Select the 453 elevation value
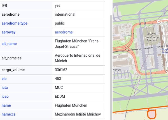The height and width of the screenshot is (120, 168). (x=58, y=79)
